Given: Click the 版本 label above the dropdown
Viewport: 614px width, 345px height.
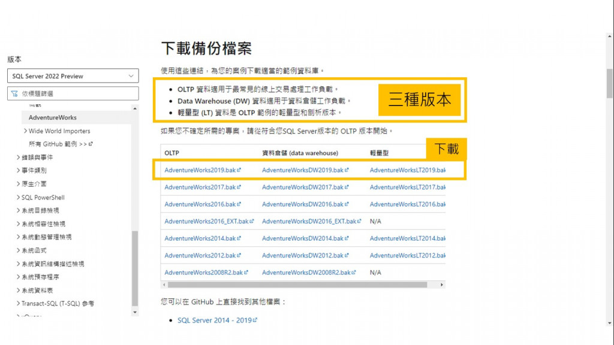Looking at the screenshot, I should click(x=14, y=59).
